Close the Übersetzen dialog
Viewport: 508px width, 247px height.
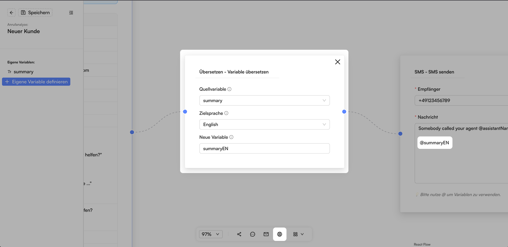coord(338,62)
